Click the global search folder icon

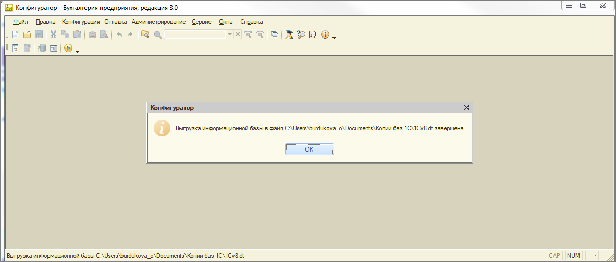(x=145, y=34)
